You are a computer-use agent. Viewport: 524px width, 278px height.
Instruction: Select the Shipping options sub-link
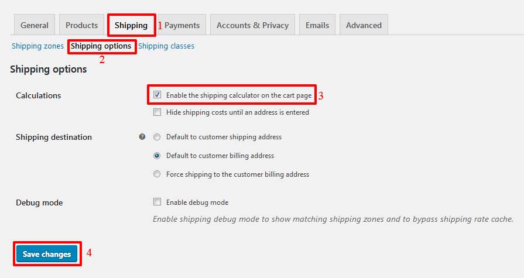pos(101,46)
